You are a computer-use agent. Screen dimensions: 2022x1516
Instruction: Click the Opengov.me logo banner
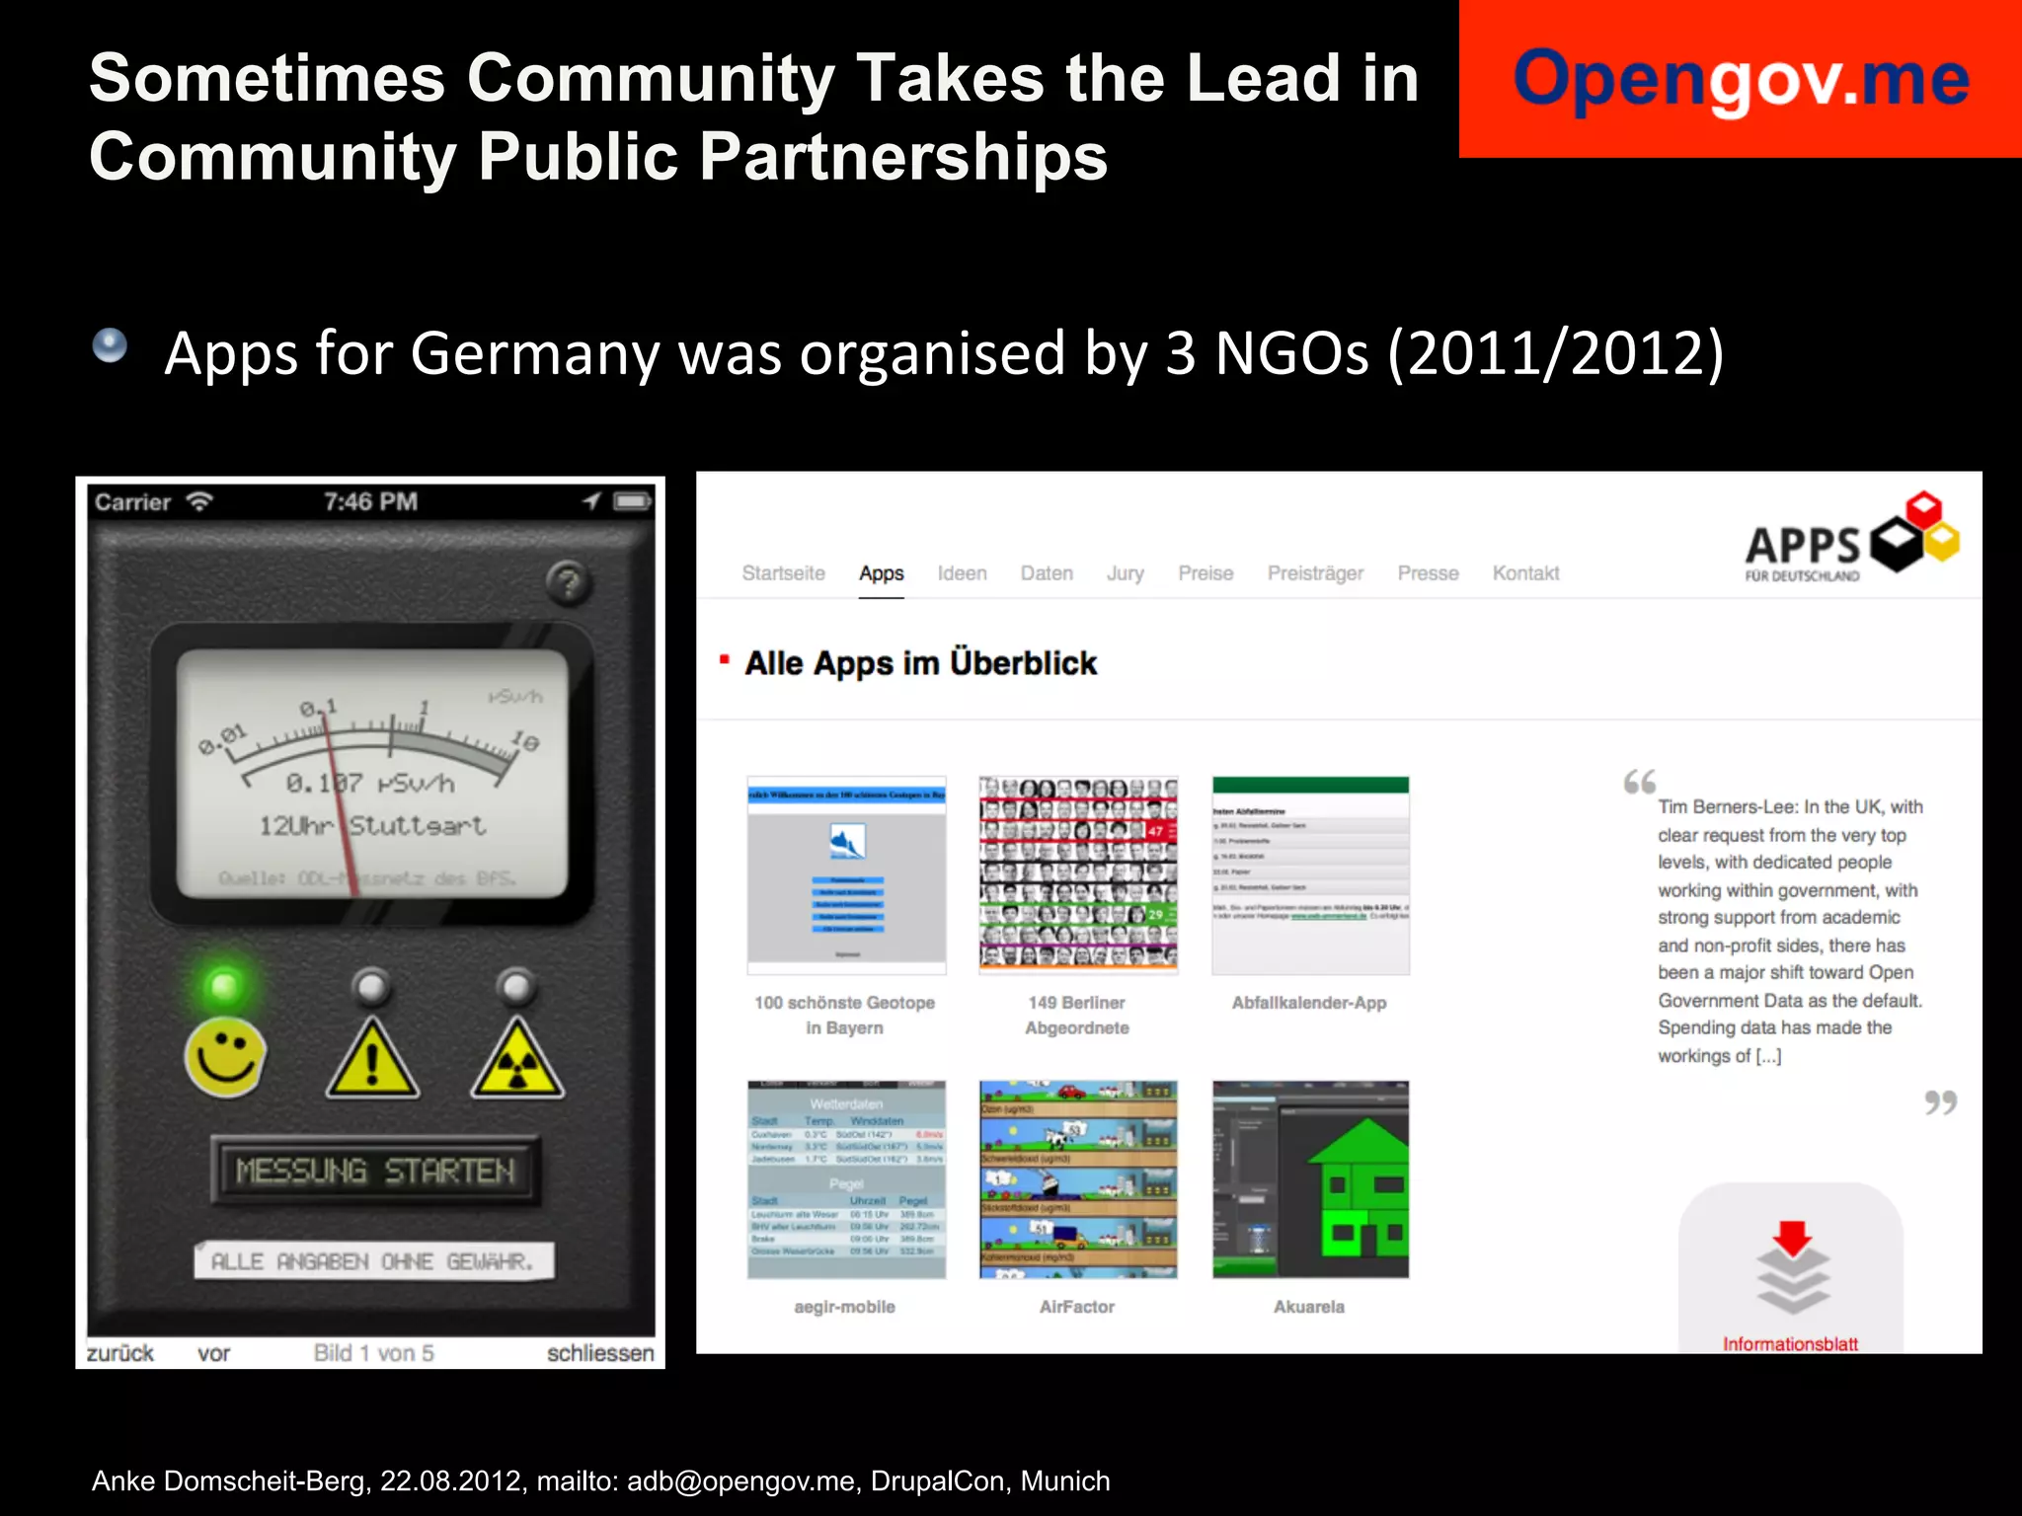click(1741, 79)
